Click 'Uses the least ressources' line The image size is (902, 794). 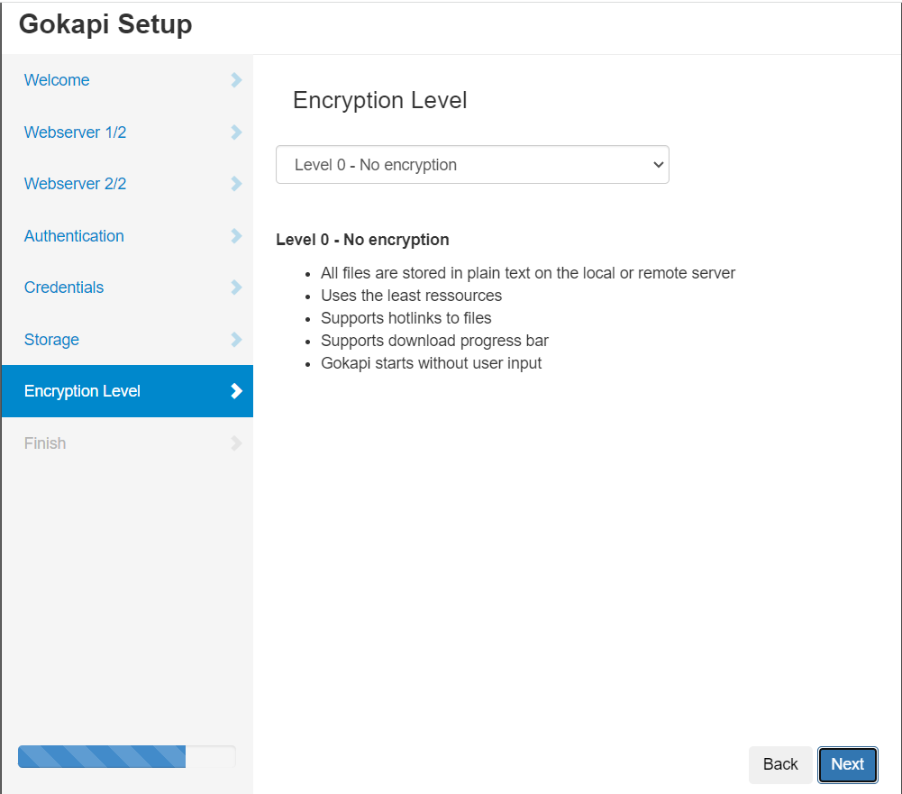[411, 296]
